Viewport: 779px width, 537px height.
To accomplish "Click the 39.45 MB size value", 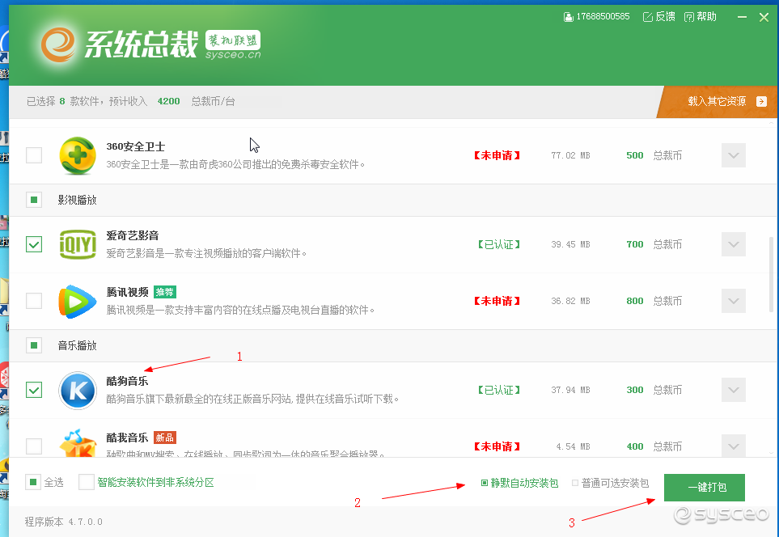I will point(570,244).
